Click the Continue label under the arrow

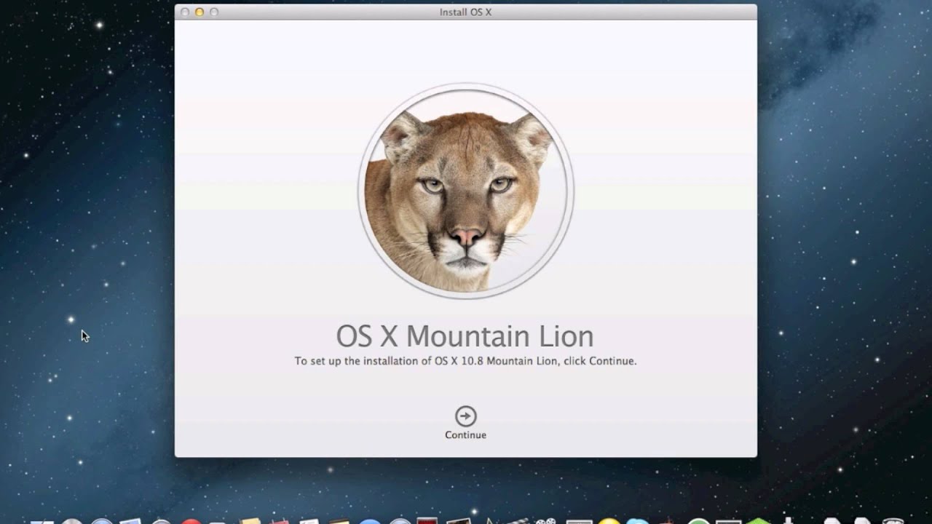pyautogui.click(x=465, y=434)
